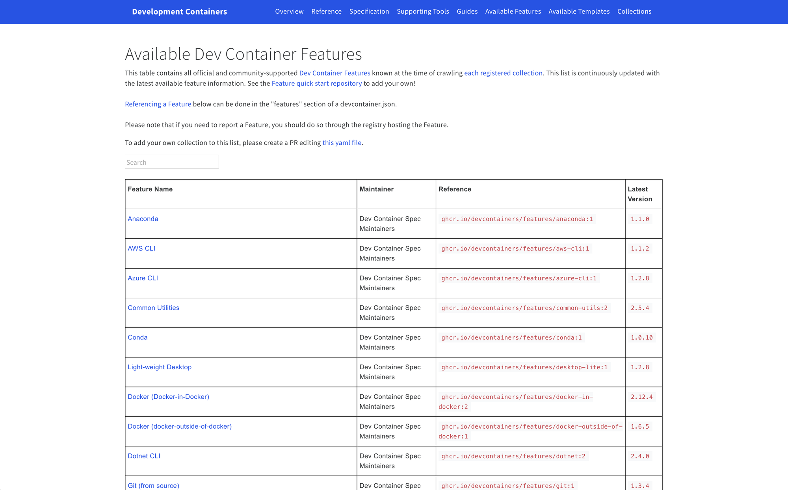The image size is (788, 490).
Task: Select Available Templates in navigation
Action: (x=579, y=11)
